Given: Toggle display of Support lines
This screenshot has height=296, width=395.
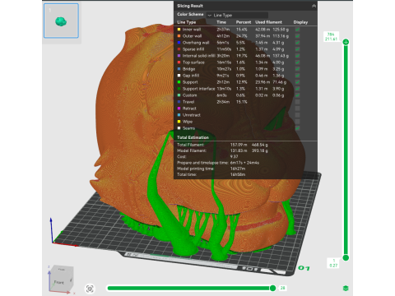Looking at the screenshot, I should (x=298, y=82).
